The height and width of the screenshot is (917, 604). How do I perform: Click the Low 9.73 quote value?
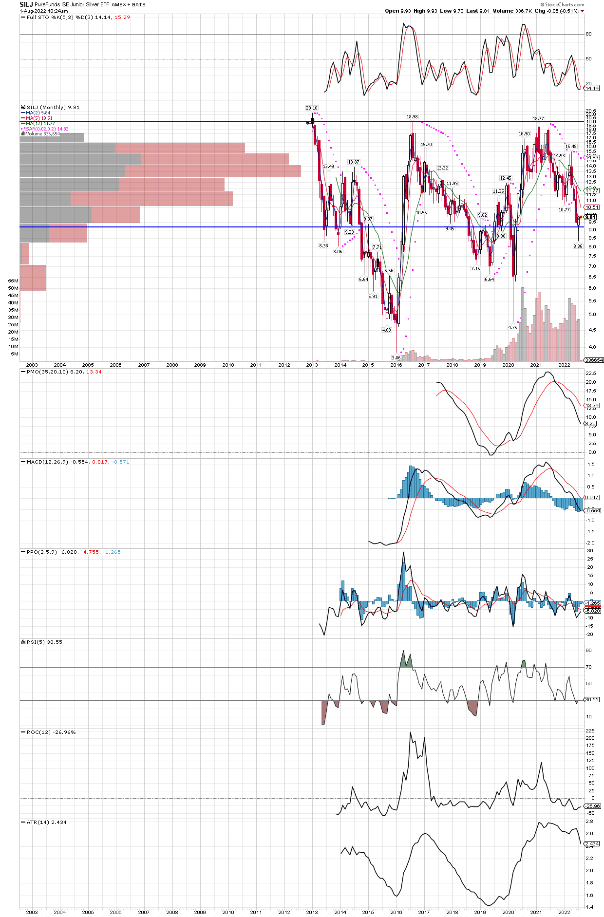tap(452, 11)
